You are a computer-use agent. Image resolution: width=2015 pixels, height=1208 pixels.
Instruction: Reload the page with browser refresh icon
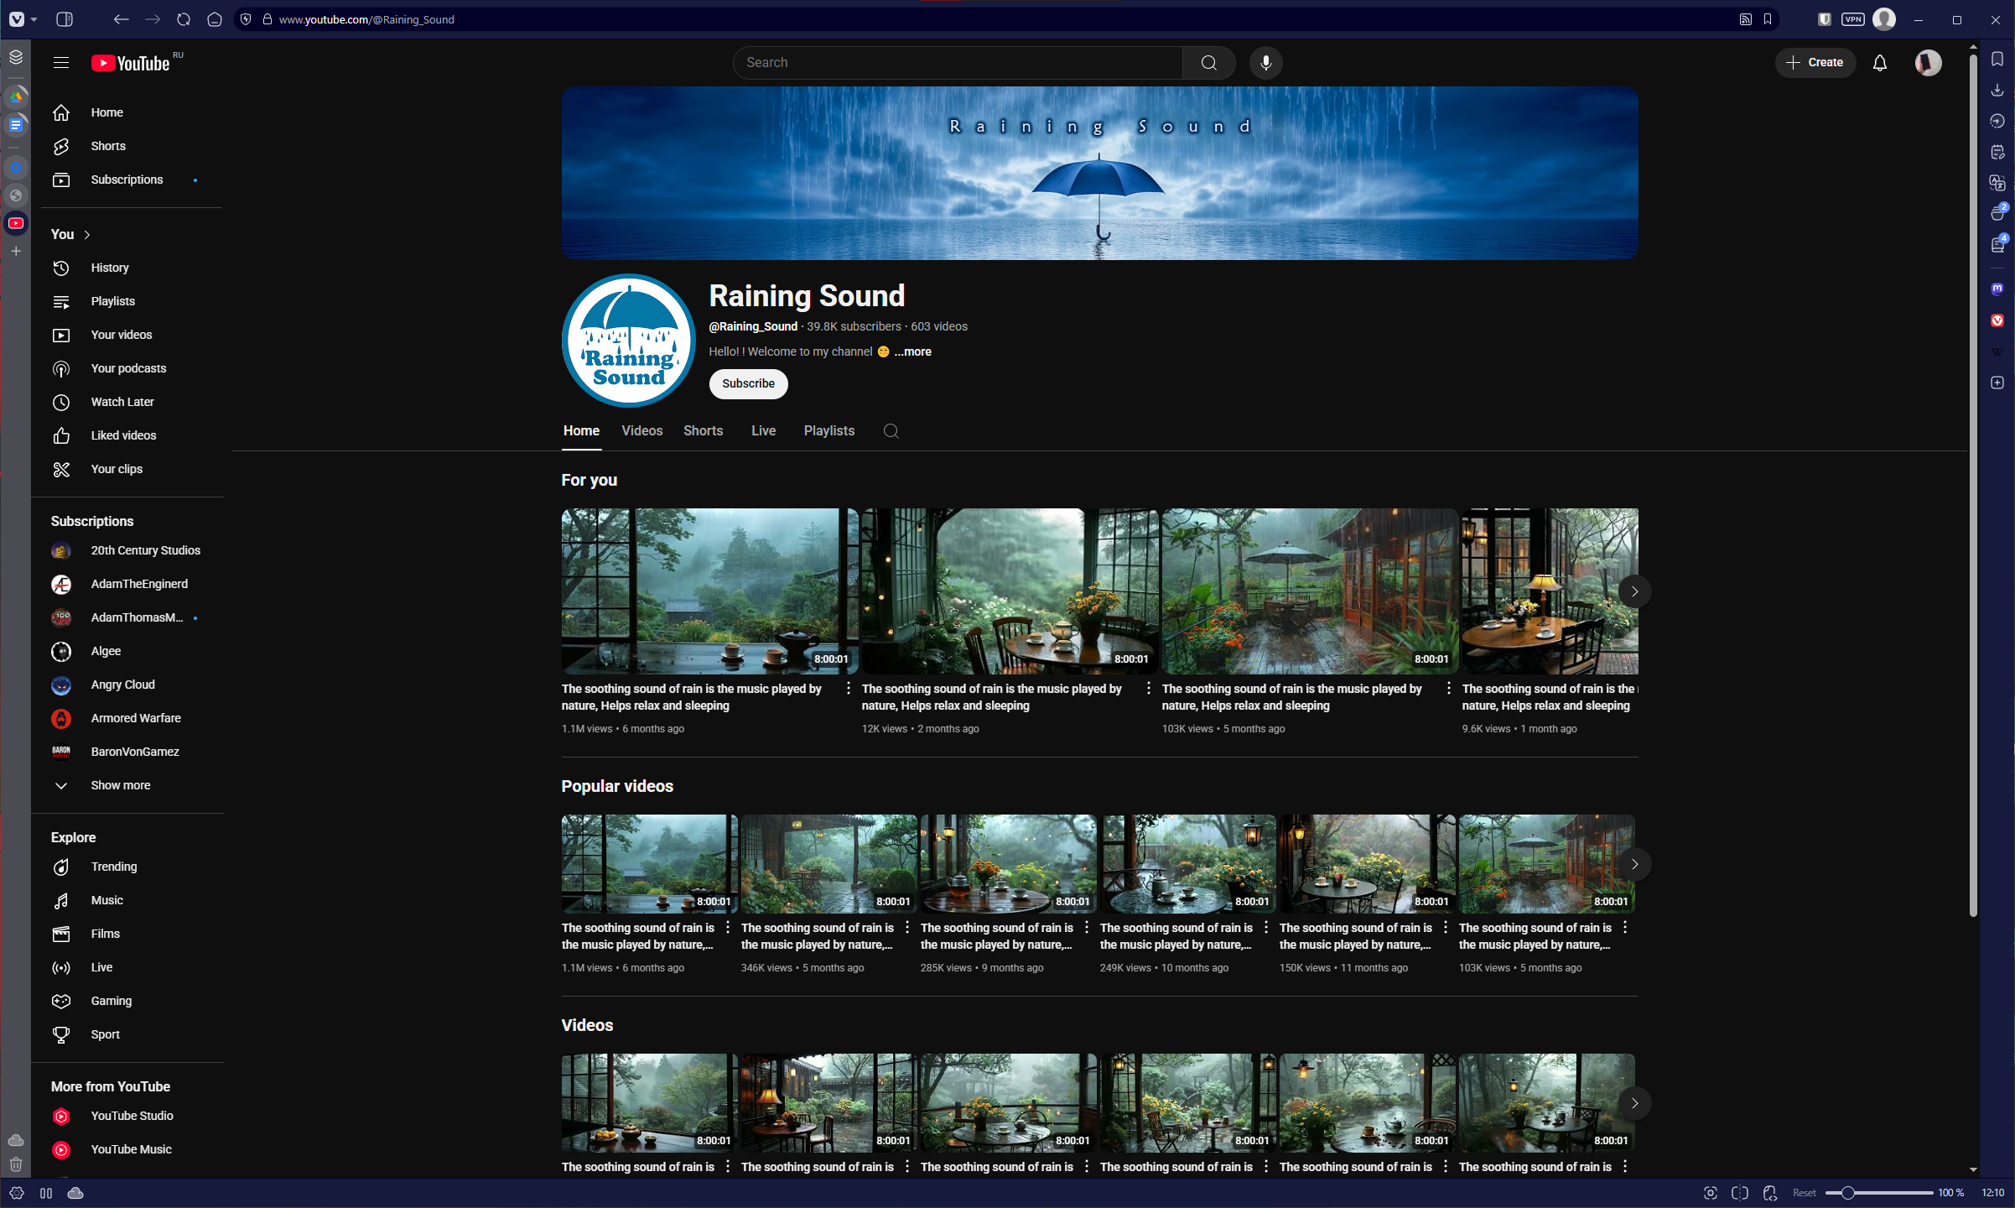pos(184,19)
